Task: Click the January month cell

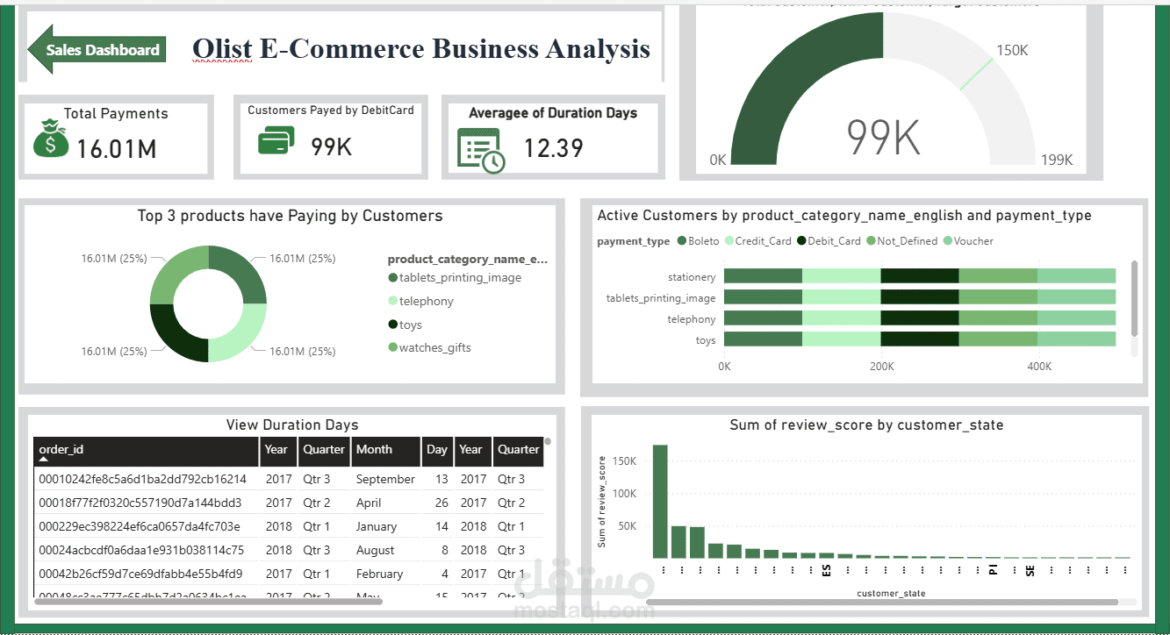Action: point(377,526)
